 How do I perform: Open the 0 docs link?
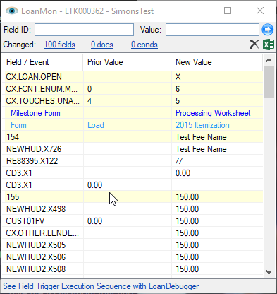pos(102,45)
